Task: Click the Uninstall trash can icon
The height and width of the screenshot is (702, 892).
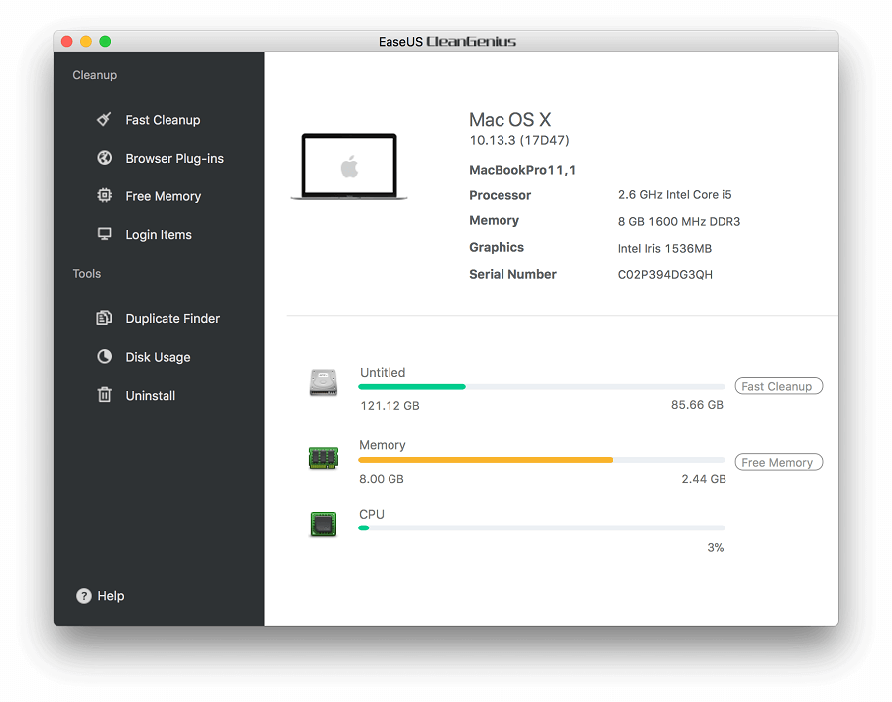Action: click(x=105, y=394)
